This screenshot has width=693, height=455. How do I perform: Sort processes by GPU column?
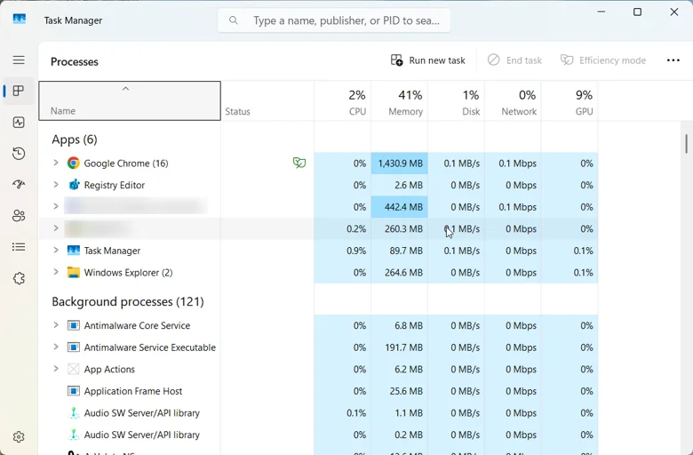(570, 100)
